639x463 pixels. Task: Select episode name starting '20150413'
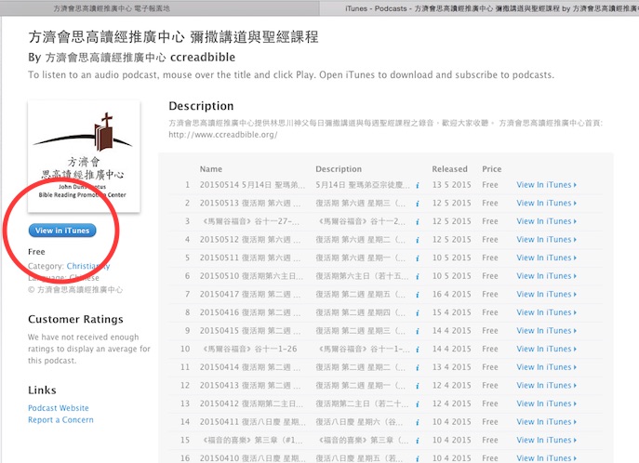(x=250, y=385)
